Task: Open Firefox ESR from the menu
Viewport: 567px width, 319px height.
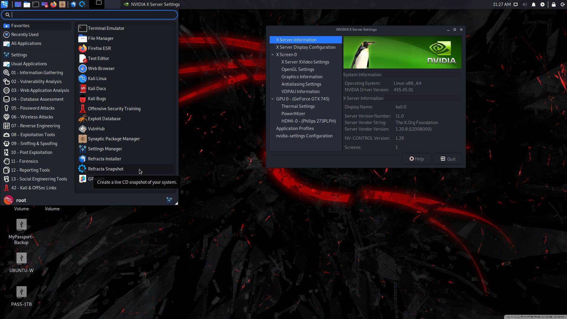Action: pos(99,48)
